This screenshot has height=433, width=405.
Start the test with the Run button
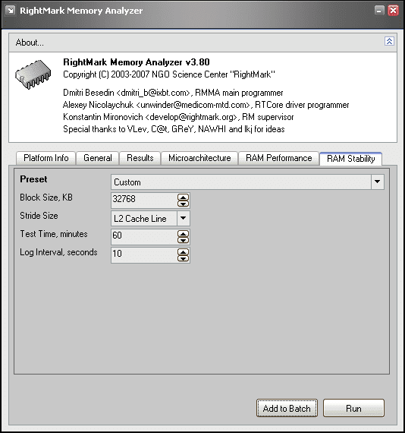[x=353, y=408]
